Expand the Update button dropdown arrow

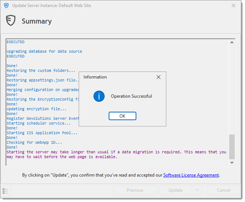click(x=197, y=190)
